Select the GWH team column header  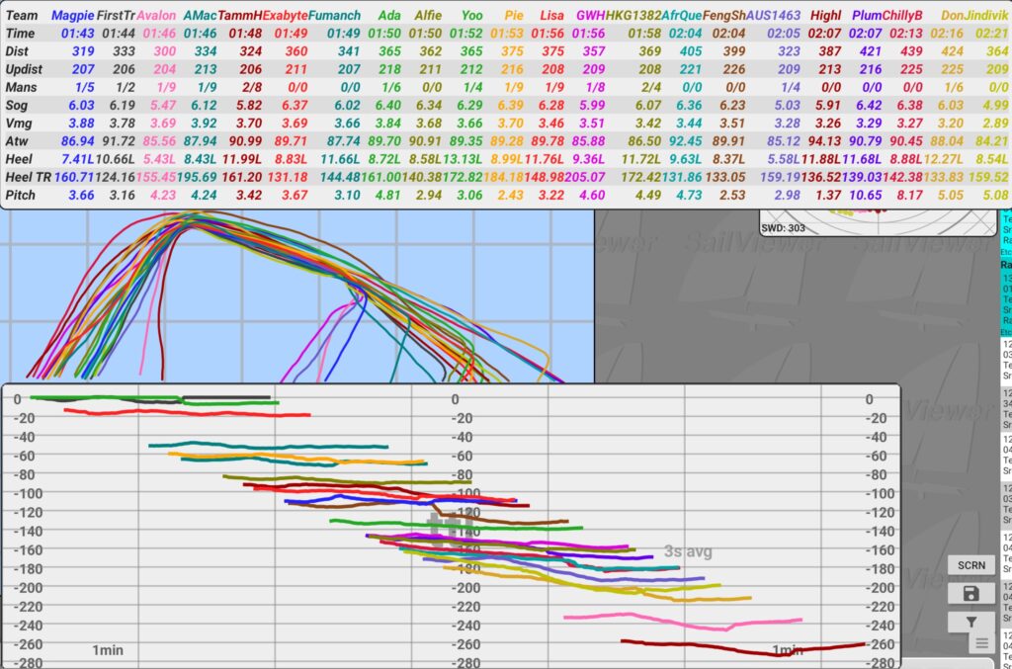[591, 16]
